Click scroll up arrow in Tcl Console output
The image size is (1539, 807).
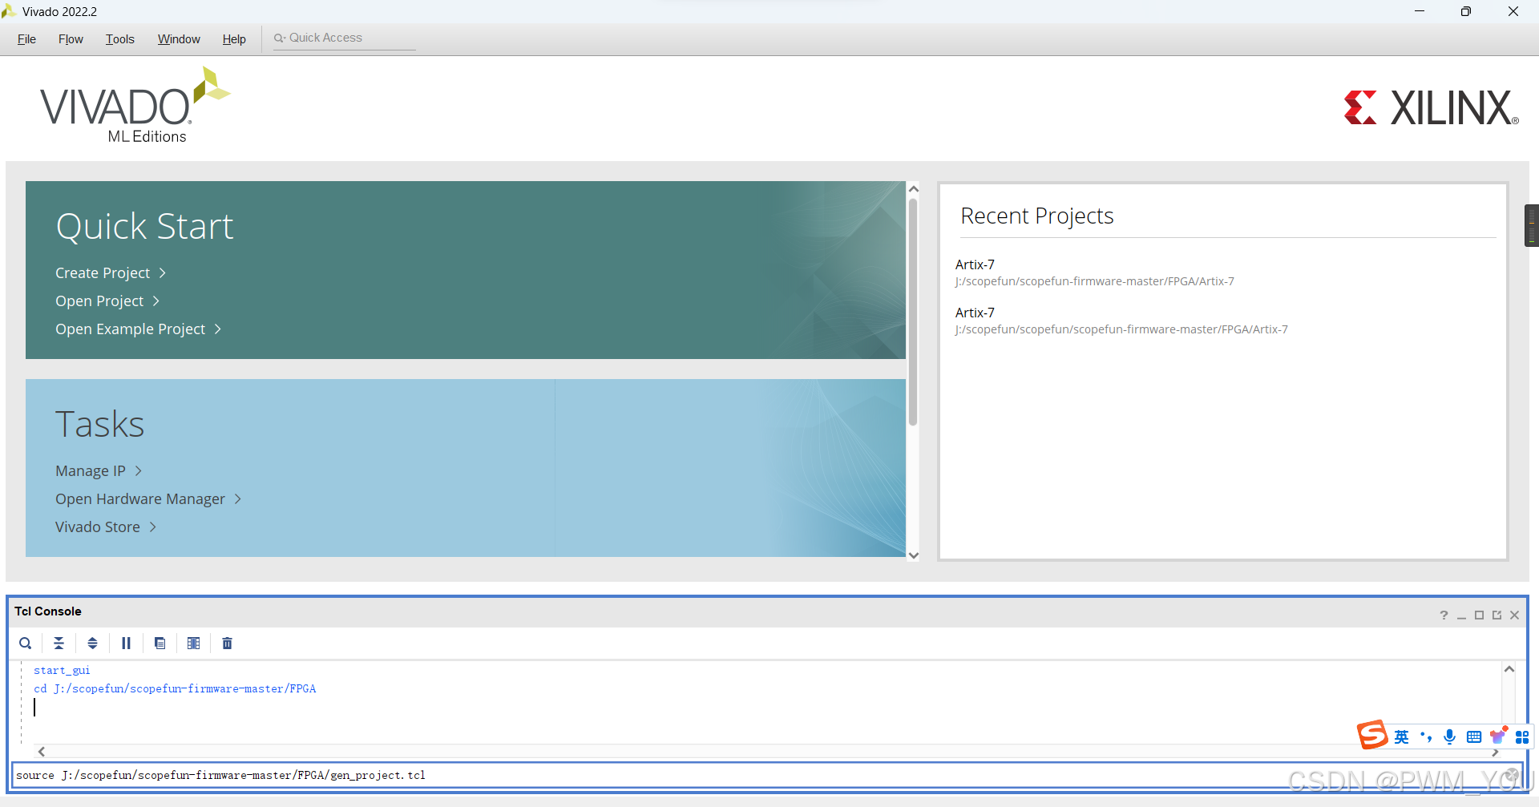click(x=1509, y=669)
